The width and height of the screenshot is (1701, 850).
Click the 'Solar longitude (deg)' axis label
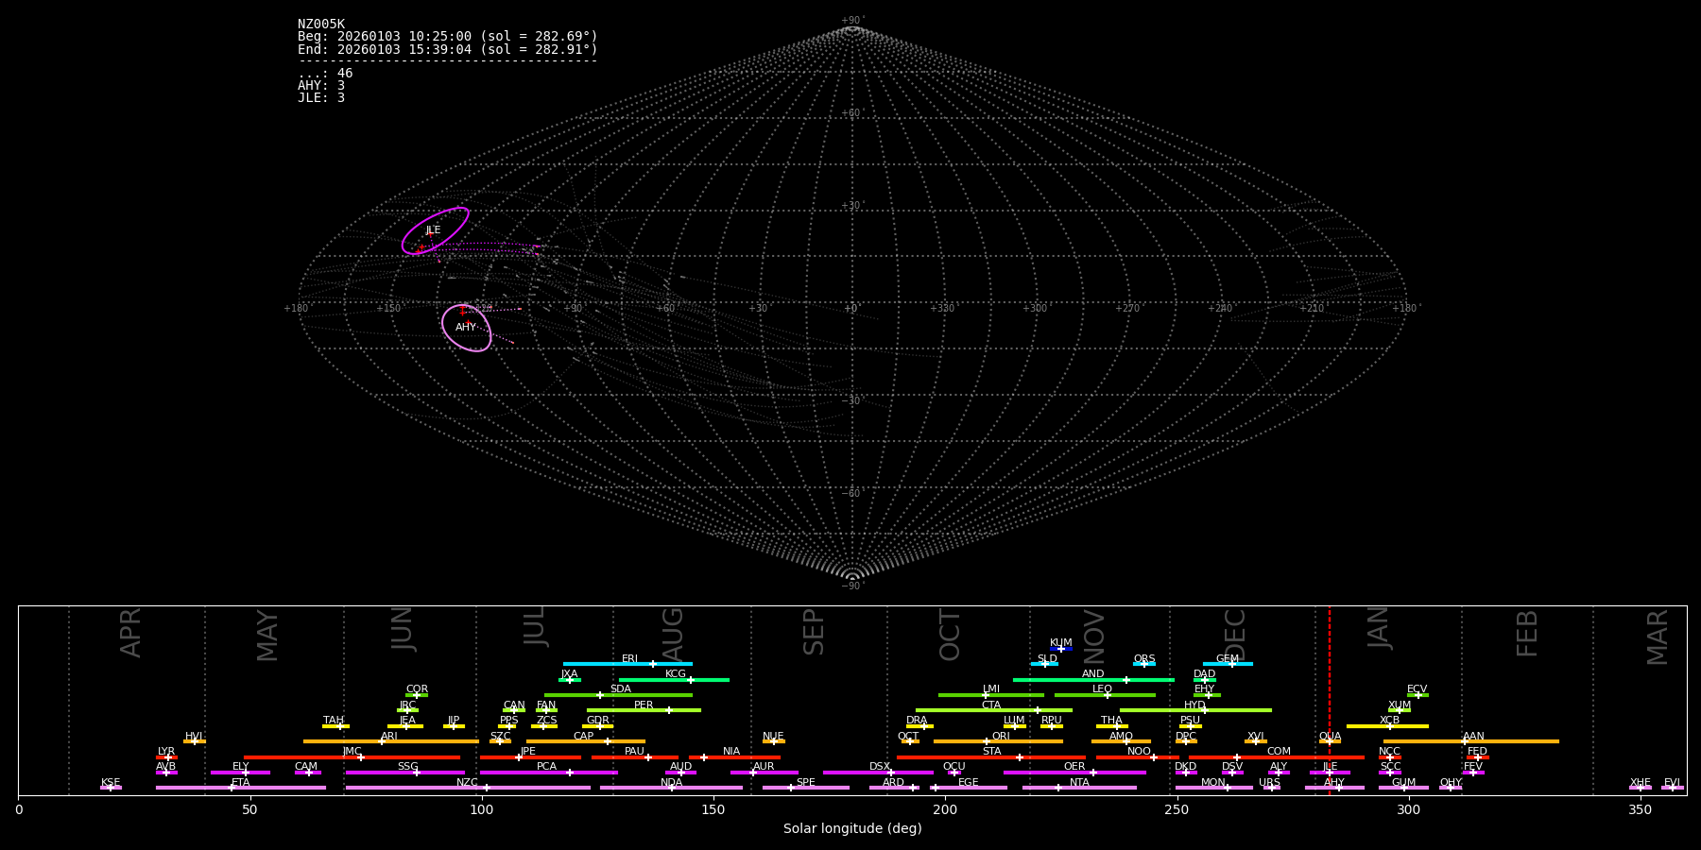(x=852, y=829)
